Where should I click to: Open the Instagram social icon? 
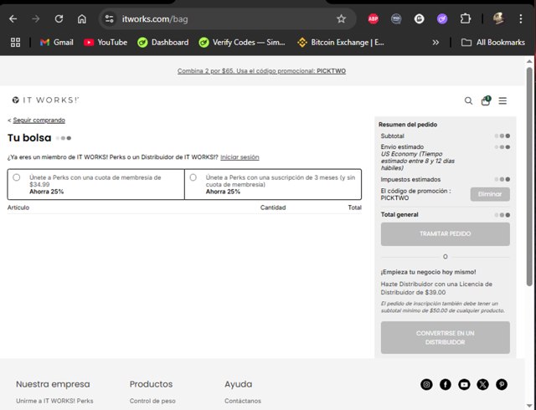426,385
